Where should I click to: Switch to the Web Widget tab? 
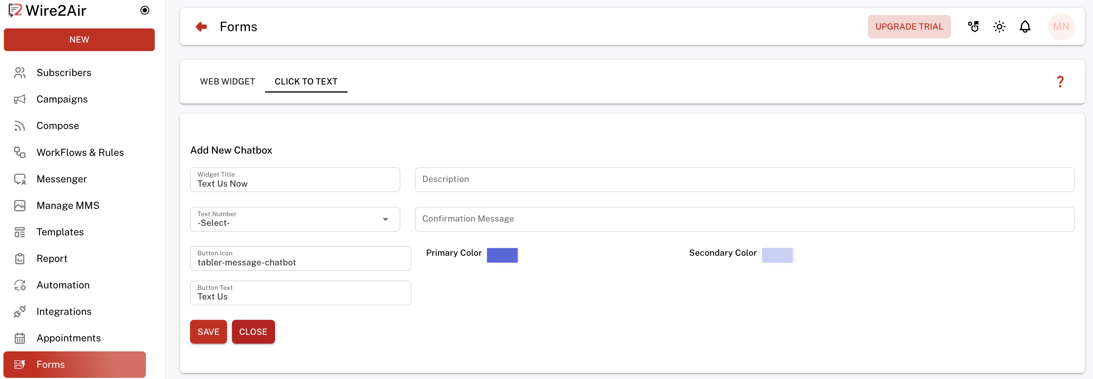[x=227, y=81]
